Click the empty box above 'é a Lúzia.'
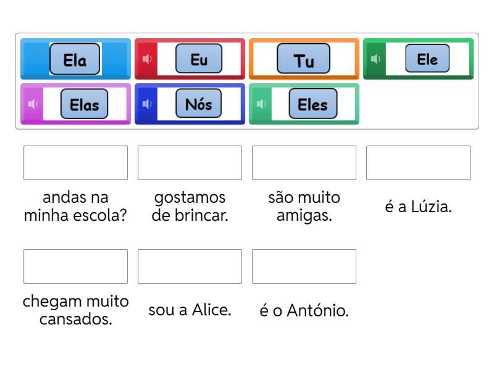This screenshot has width=494, height=370. tap(418, 163)
